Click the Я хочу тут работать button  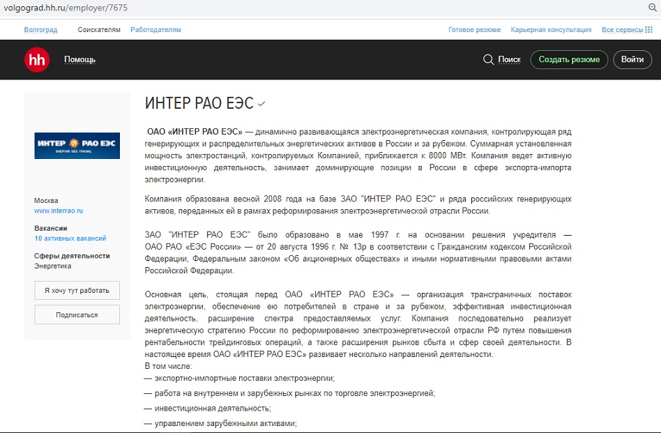[x=77, y=290]
